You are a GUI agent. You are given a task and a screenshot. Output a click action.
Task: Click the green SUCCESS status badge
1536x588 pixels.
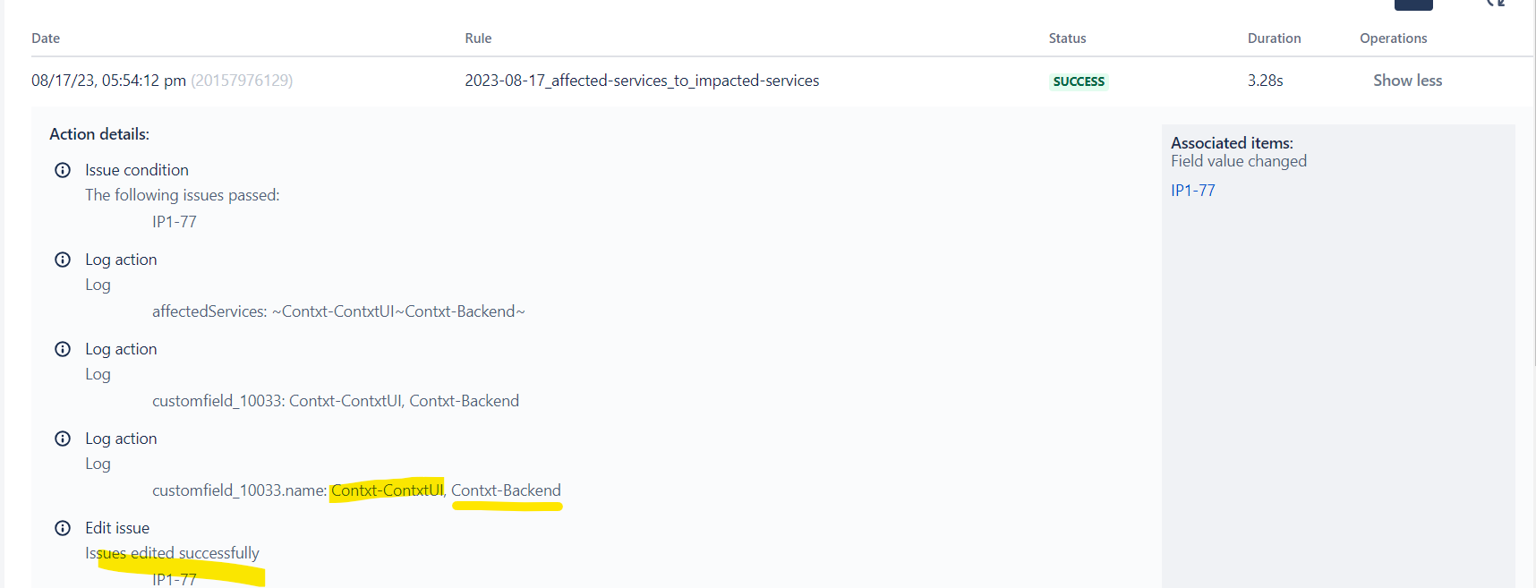pos(1079,81)
